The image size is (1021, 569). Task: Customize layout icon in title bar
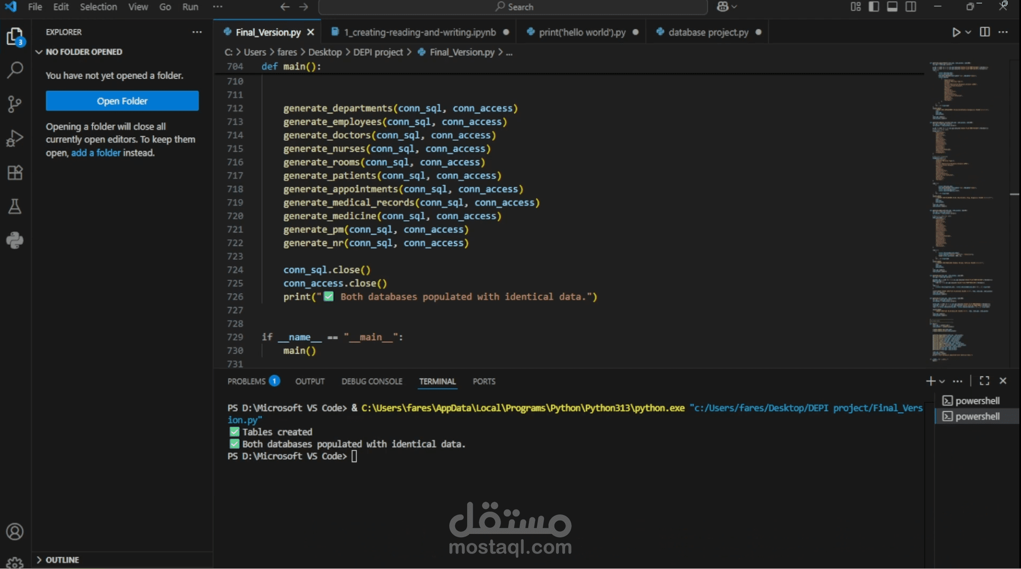pos(856,7)
